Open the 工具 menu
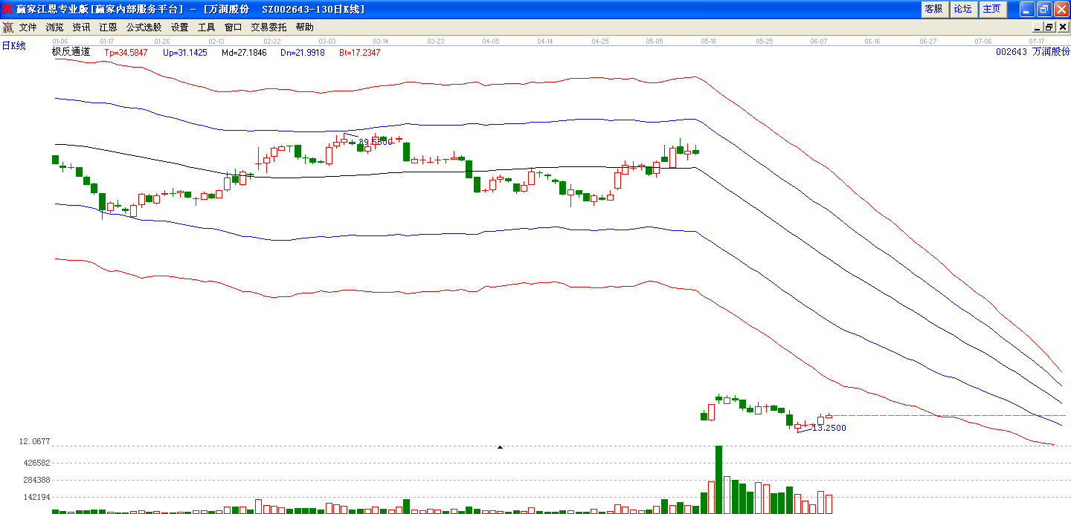Screen dimensions: 1071x514 (207, 27)
